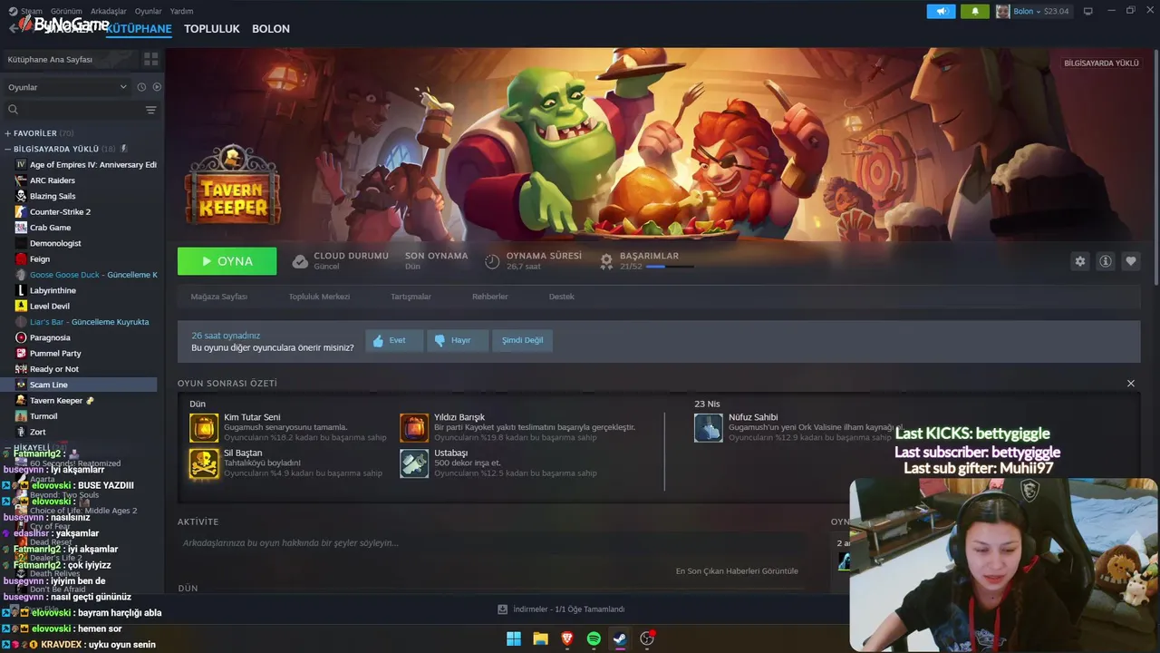The height and width of the screenshot is (653, 1160).
Task: Recommend game with Evet button
Action: pos(394,340)
